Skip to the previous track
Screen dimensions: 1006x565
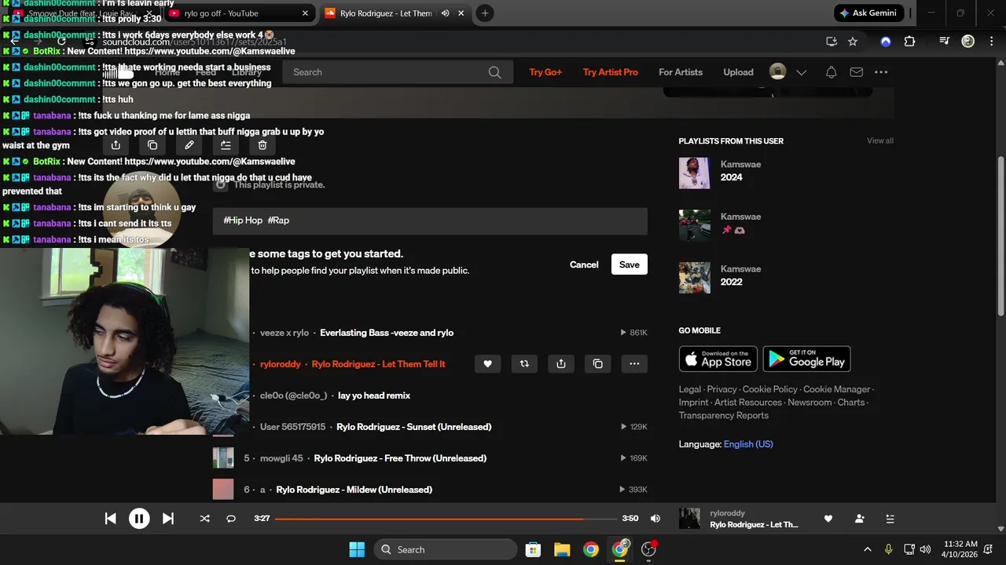coord(110,519)
